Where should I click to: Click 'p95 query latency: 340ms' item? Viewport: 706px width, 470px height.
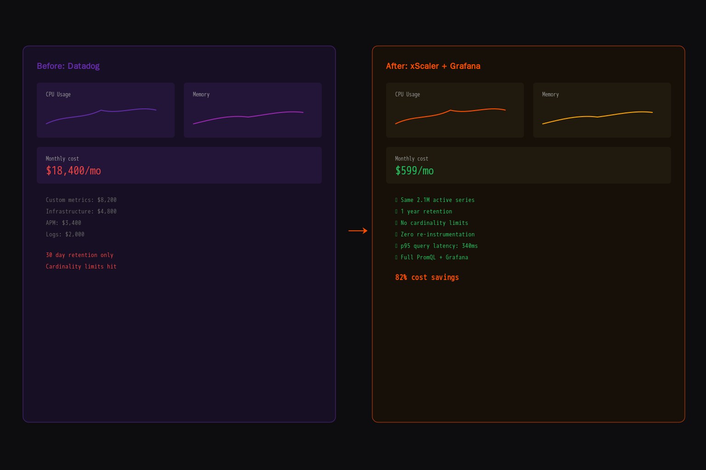point(437,246)
